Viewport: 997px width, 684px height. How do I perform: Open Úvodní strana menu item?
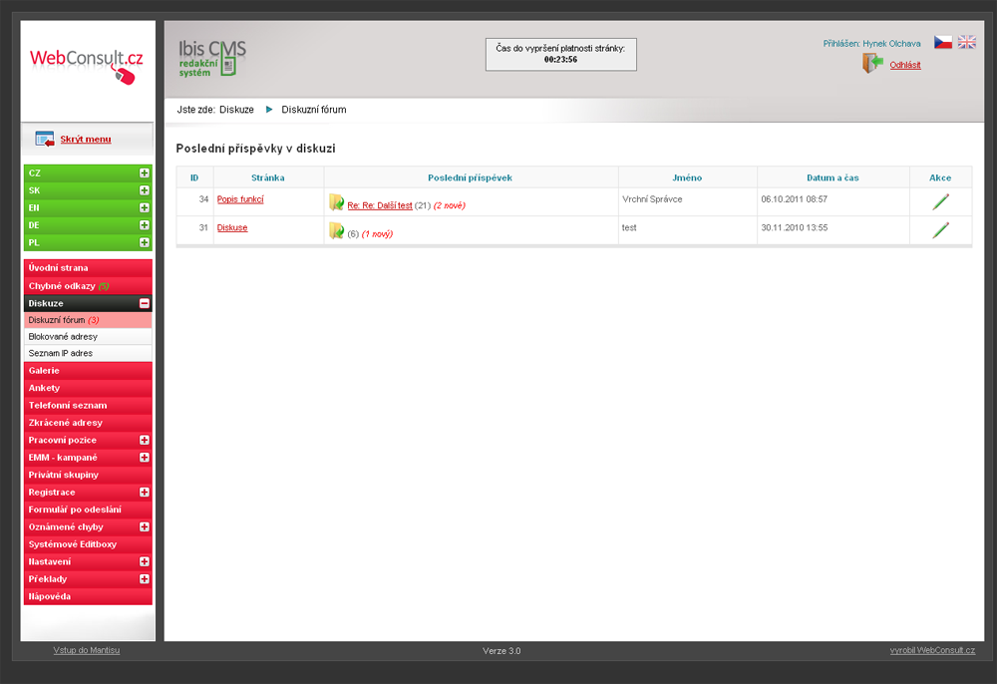coord(88,268)
